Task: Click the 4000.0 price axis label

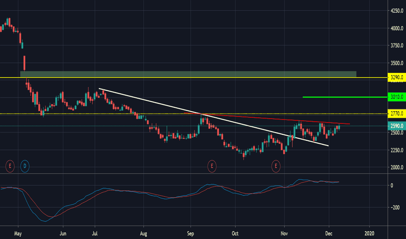Action: [x=397, y=28]
